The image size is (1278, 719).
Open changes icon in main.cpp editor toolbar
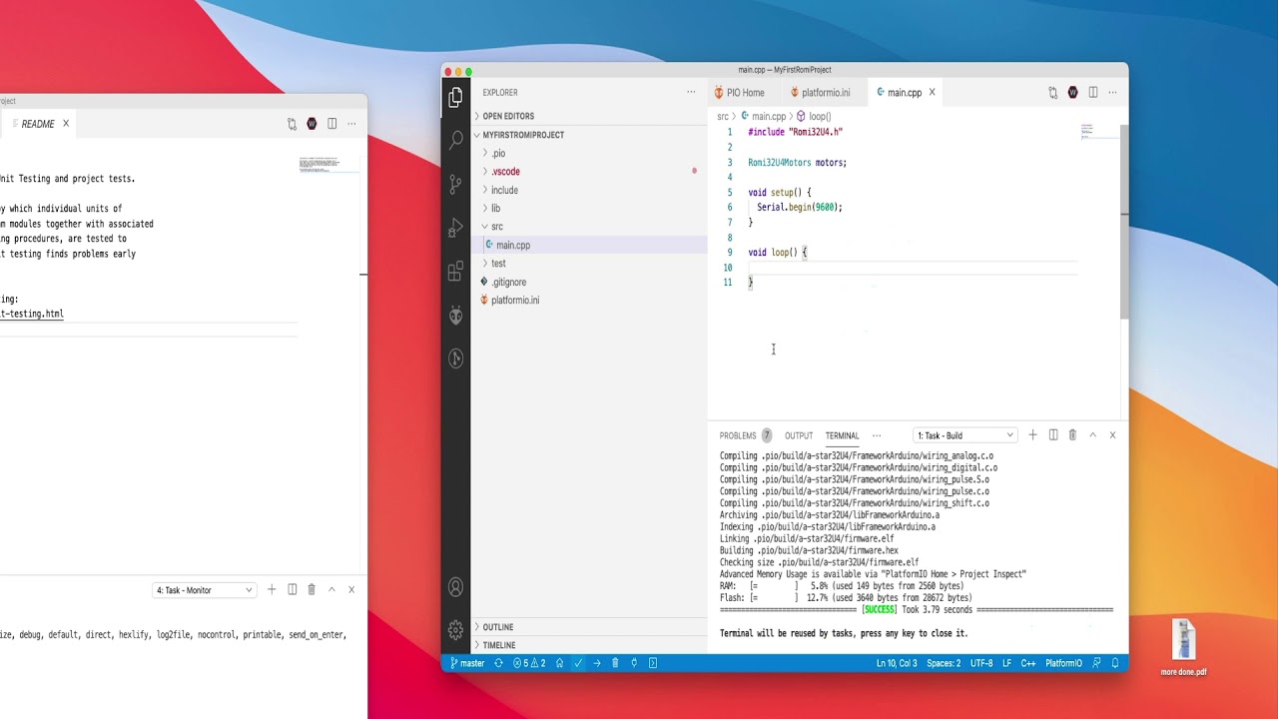1053,93
